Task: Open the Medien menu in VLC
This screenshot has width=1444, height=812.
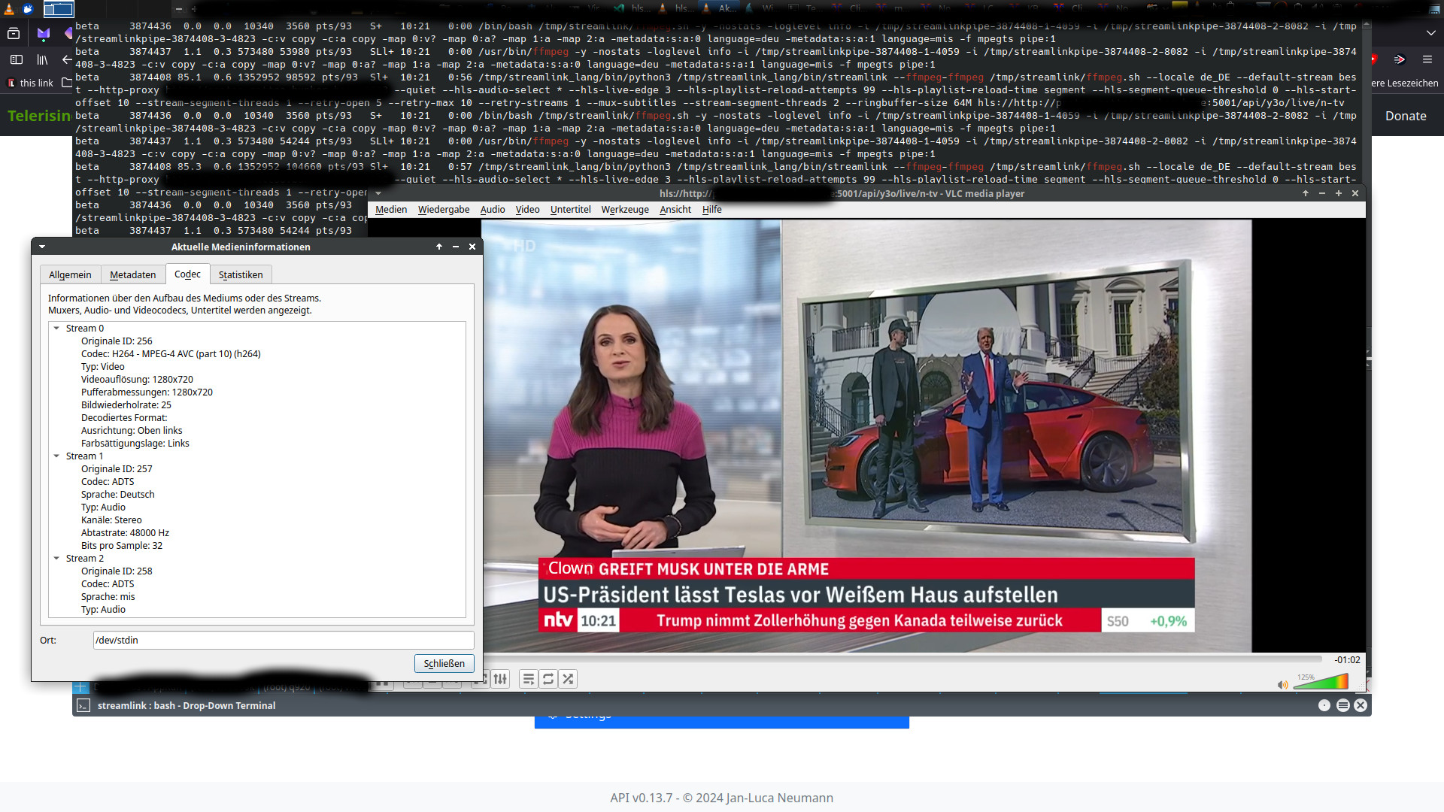Action: [391, 210]
